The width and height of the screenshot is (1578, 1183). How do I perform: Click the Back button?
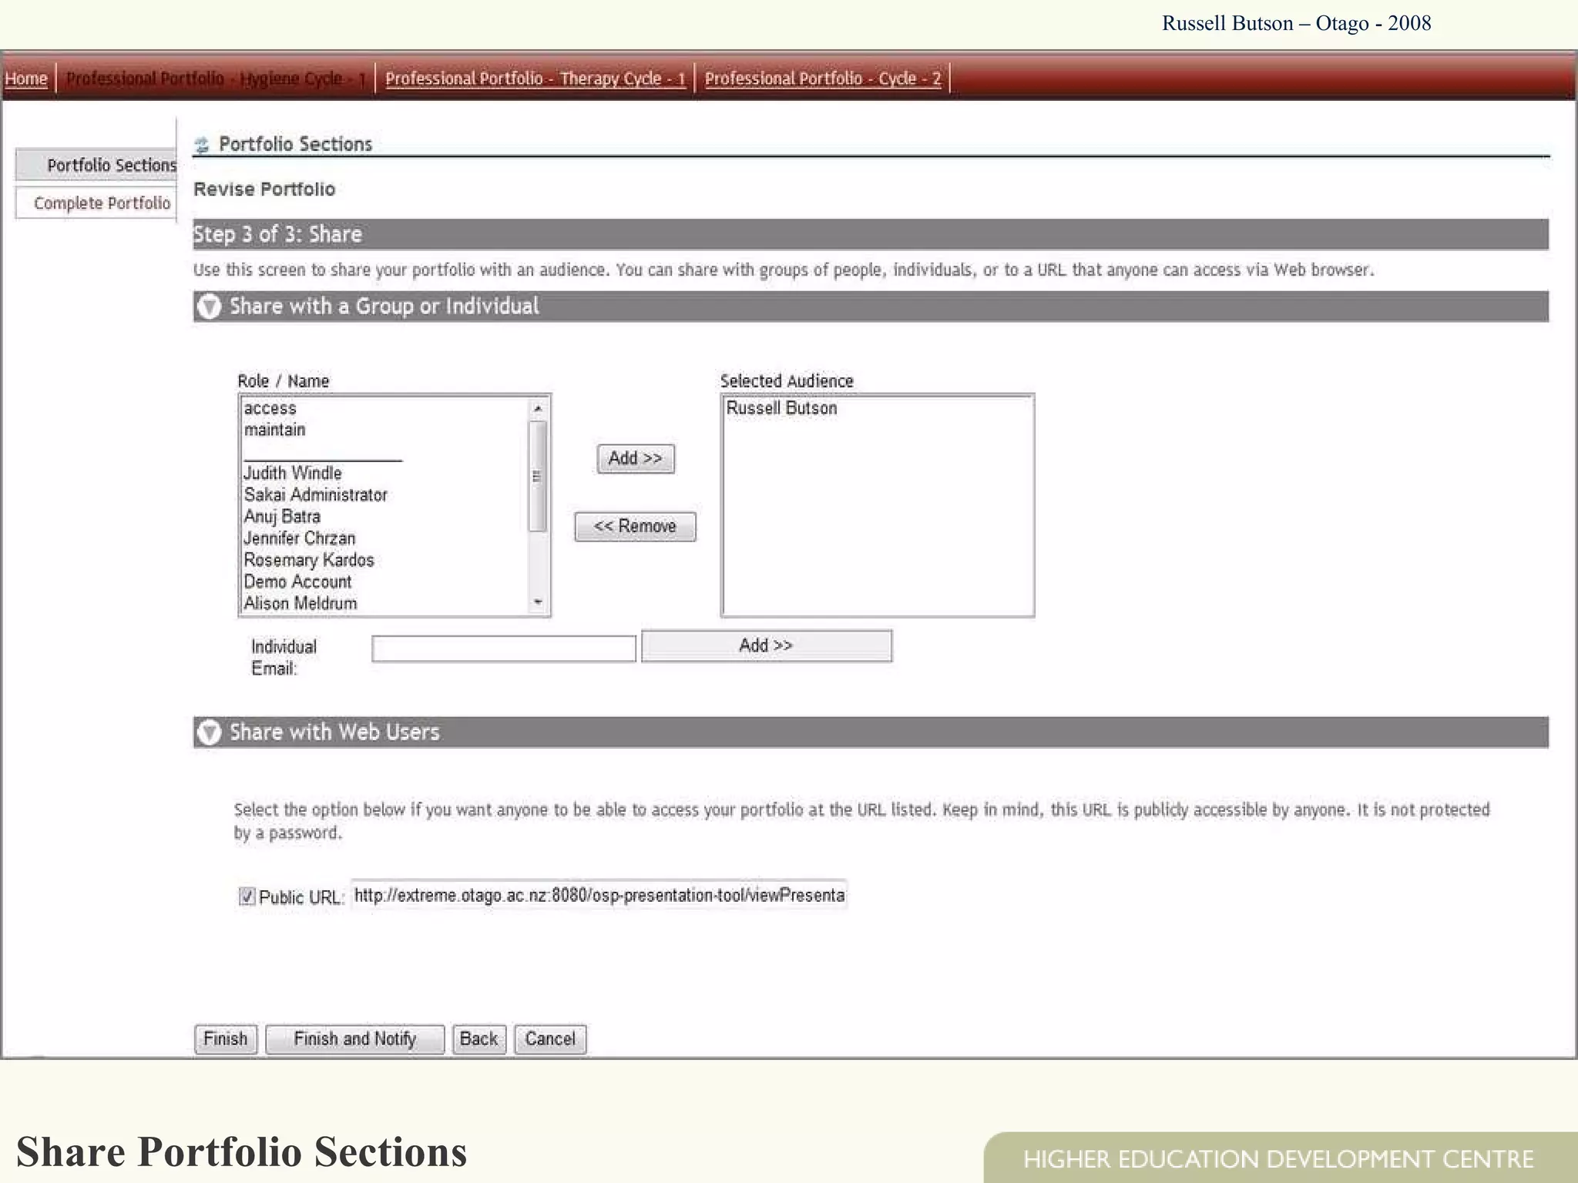[479, 1039]
